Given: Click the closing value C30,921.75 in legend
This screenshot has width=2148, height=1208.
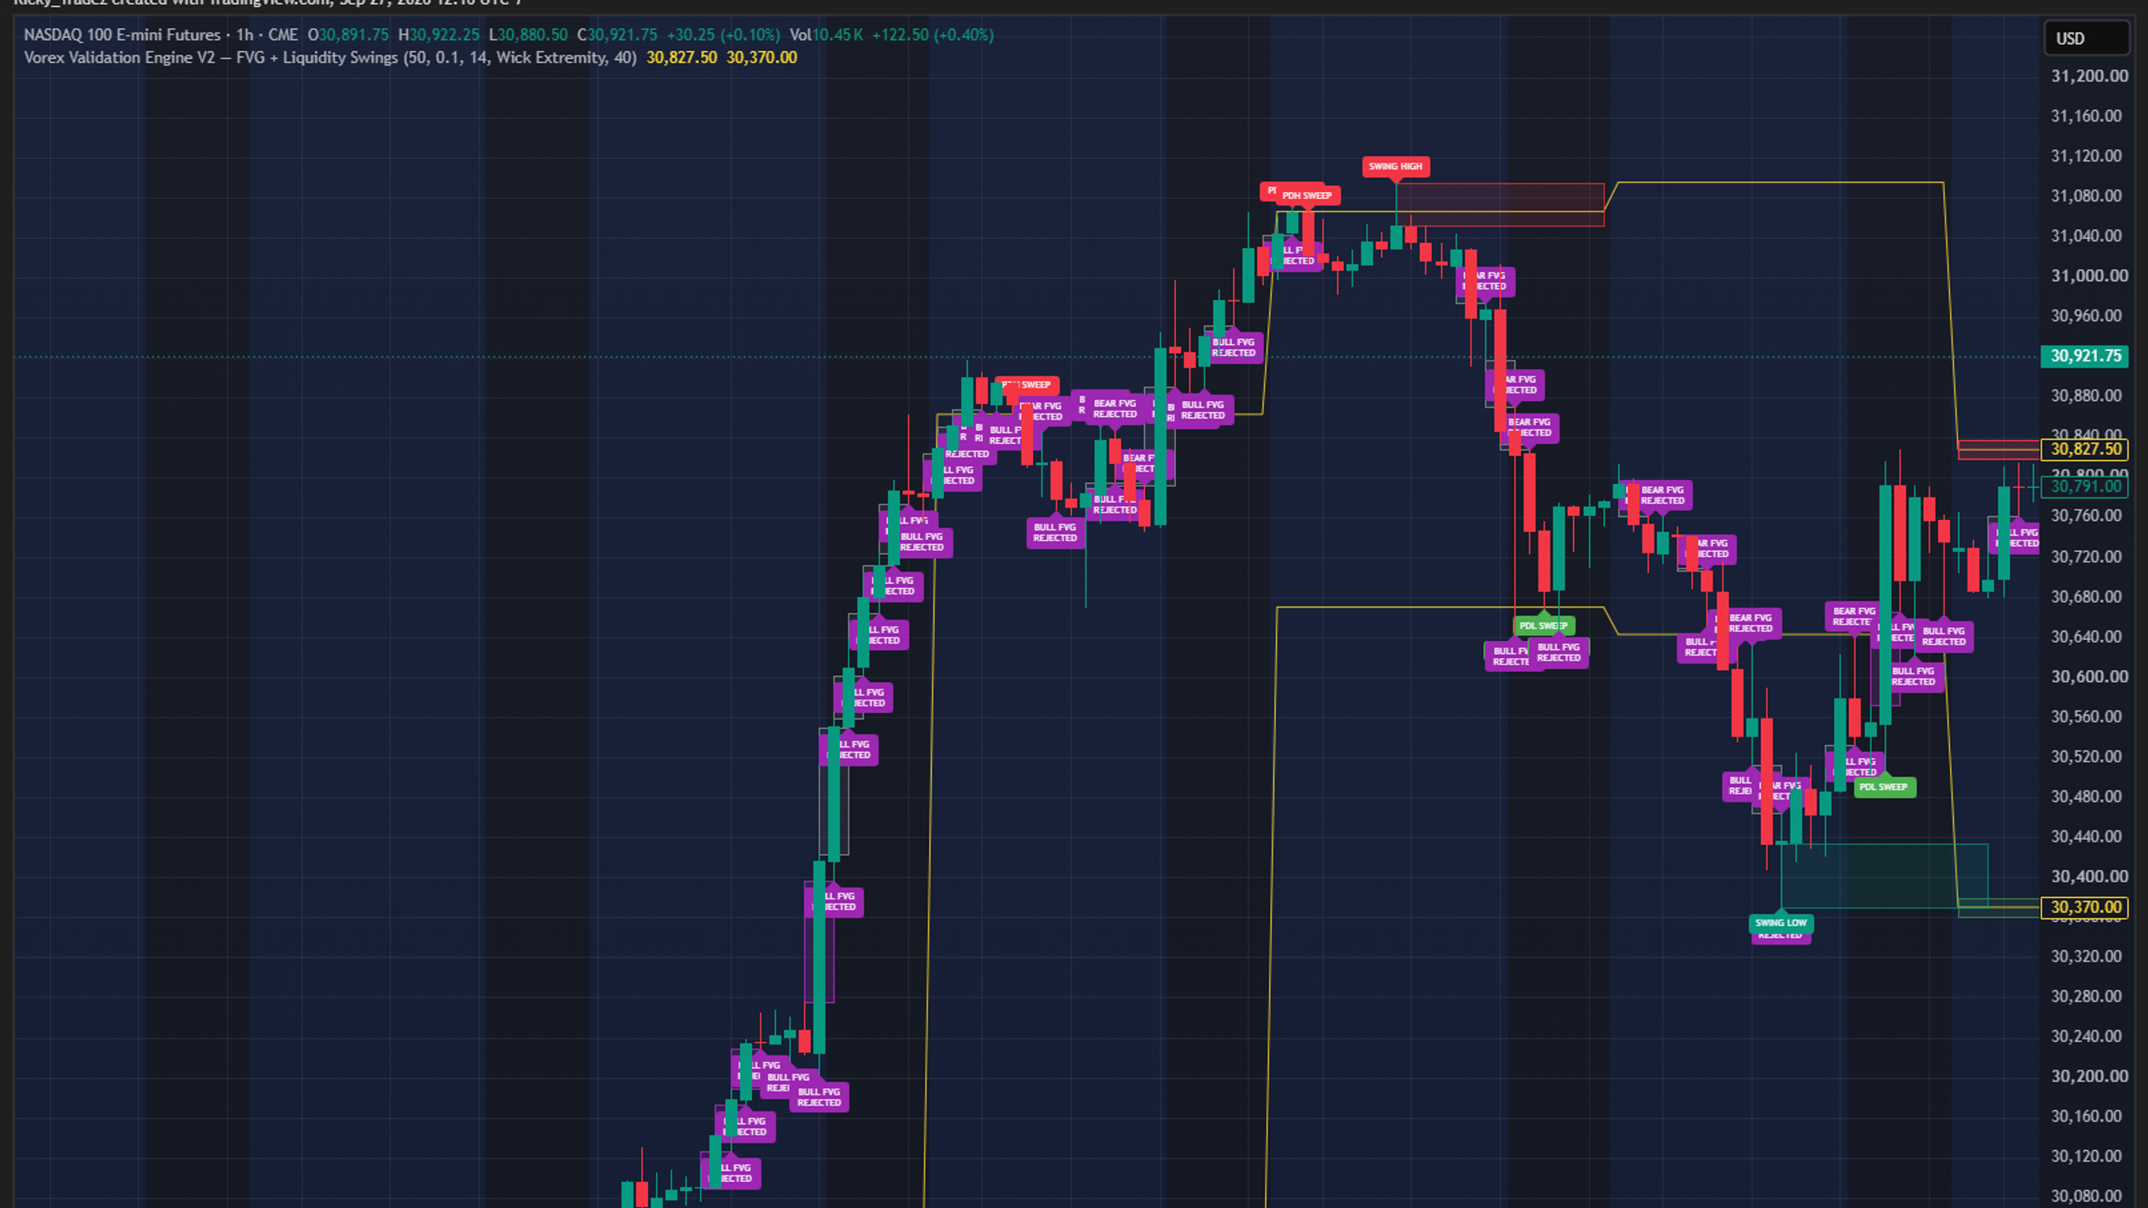Looking at the screenshot, I should pos(618,35).
